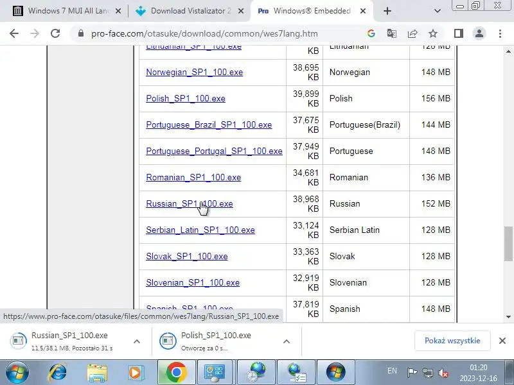Viewport: 514px width, 385px height.
Task: Download Romanian_SP1_100.exe
Action: pos(193,178)
